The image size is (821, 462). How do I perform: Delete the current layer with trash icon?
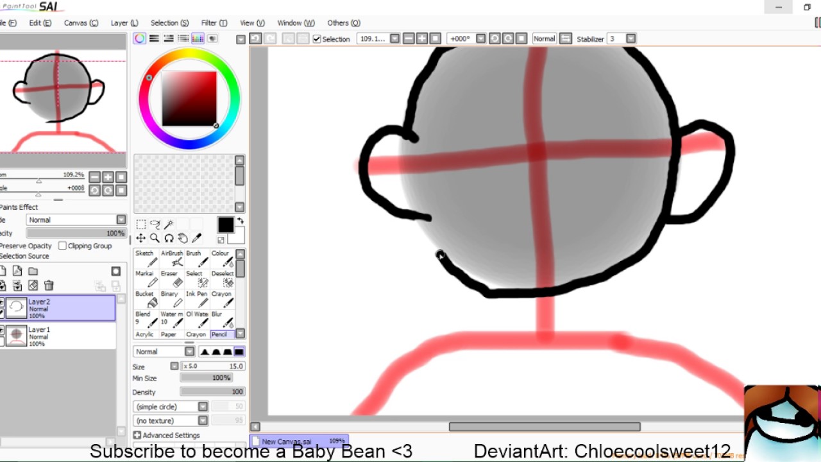pos(49,286)
